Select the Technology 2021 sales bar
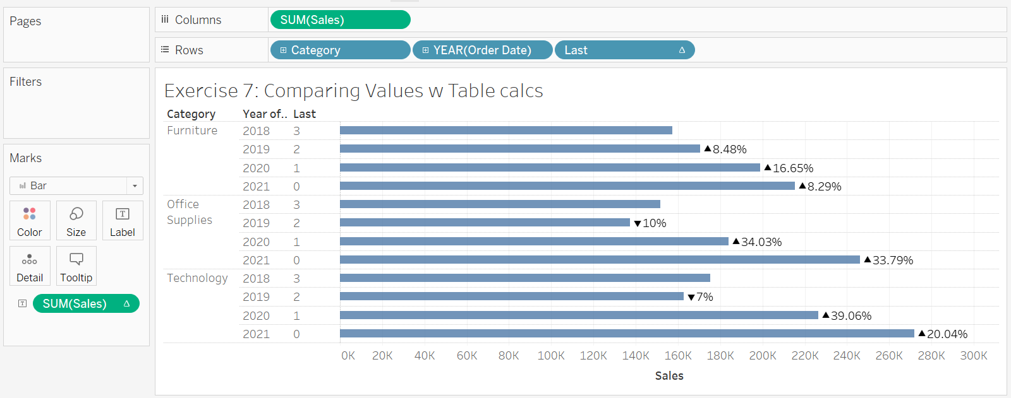Image resolution: width=1011 pixels, height=398 pixels. [626, 334]
